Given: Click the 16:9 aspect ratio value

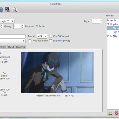Looking at the screenshot, I should point(4,59).
